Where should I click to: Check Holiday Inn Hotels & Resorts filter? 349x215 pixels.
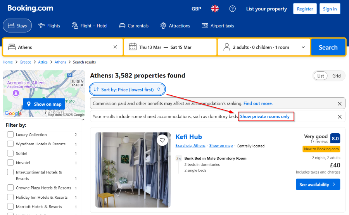(10, 197)
